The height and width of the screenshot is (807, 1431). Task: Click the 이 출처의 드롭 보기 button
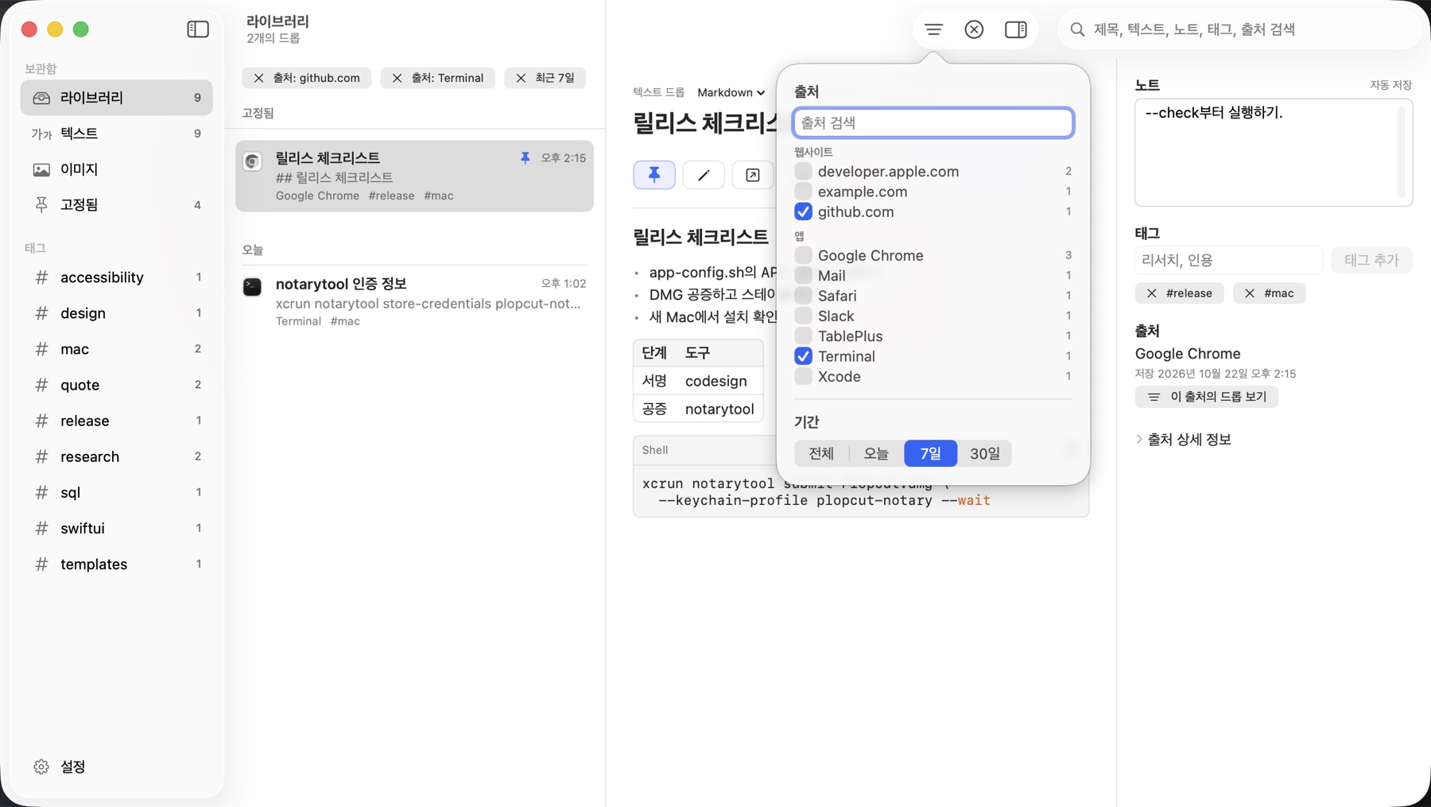point(1206,397)
